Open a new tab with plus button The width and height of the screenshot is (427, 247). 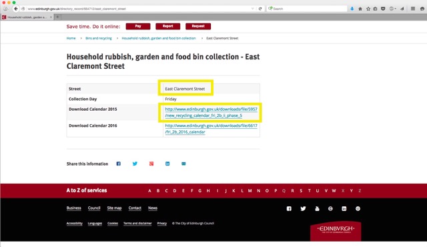point(57,17)
